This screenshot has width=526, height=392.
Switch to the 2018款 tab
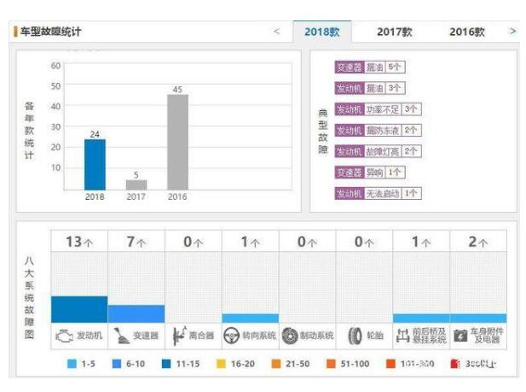(322, 32)
